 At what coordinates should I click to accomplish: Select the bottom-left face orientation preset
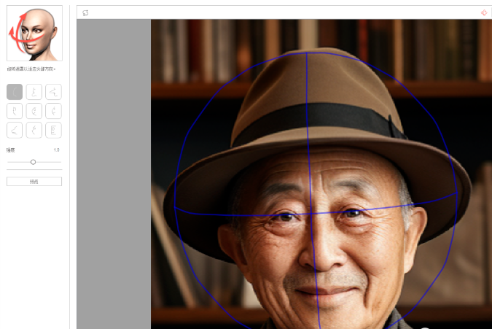click(15, 130)
